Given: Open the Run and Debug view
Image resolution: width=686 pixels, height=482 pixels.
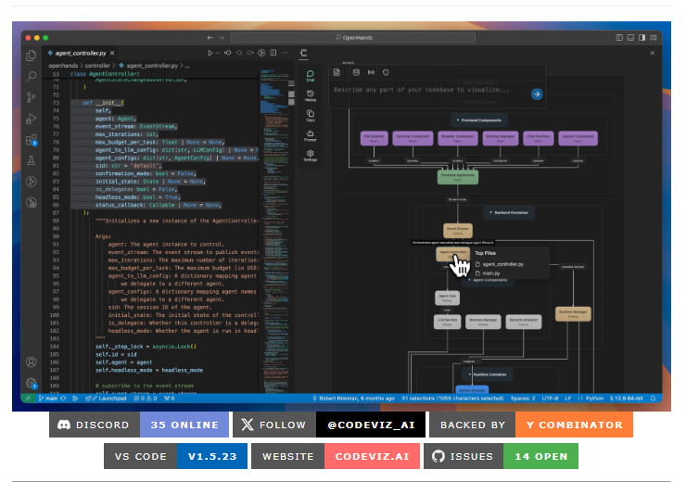Looking at the screenshot, I should [x=32, y=118].
